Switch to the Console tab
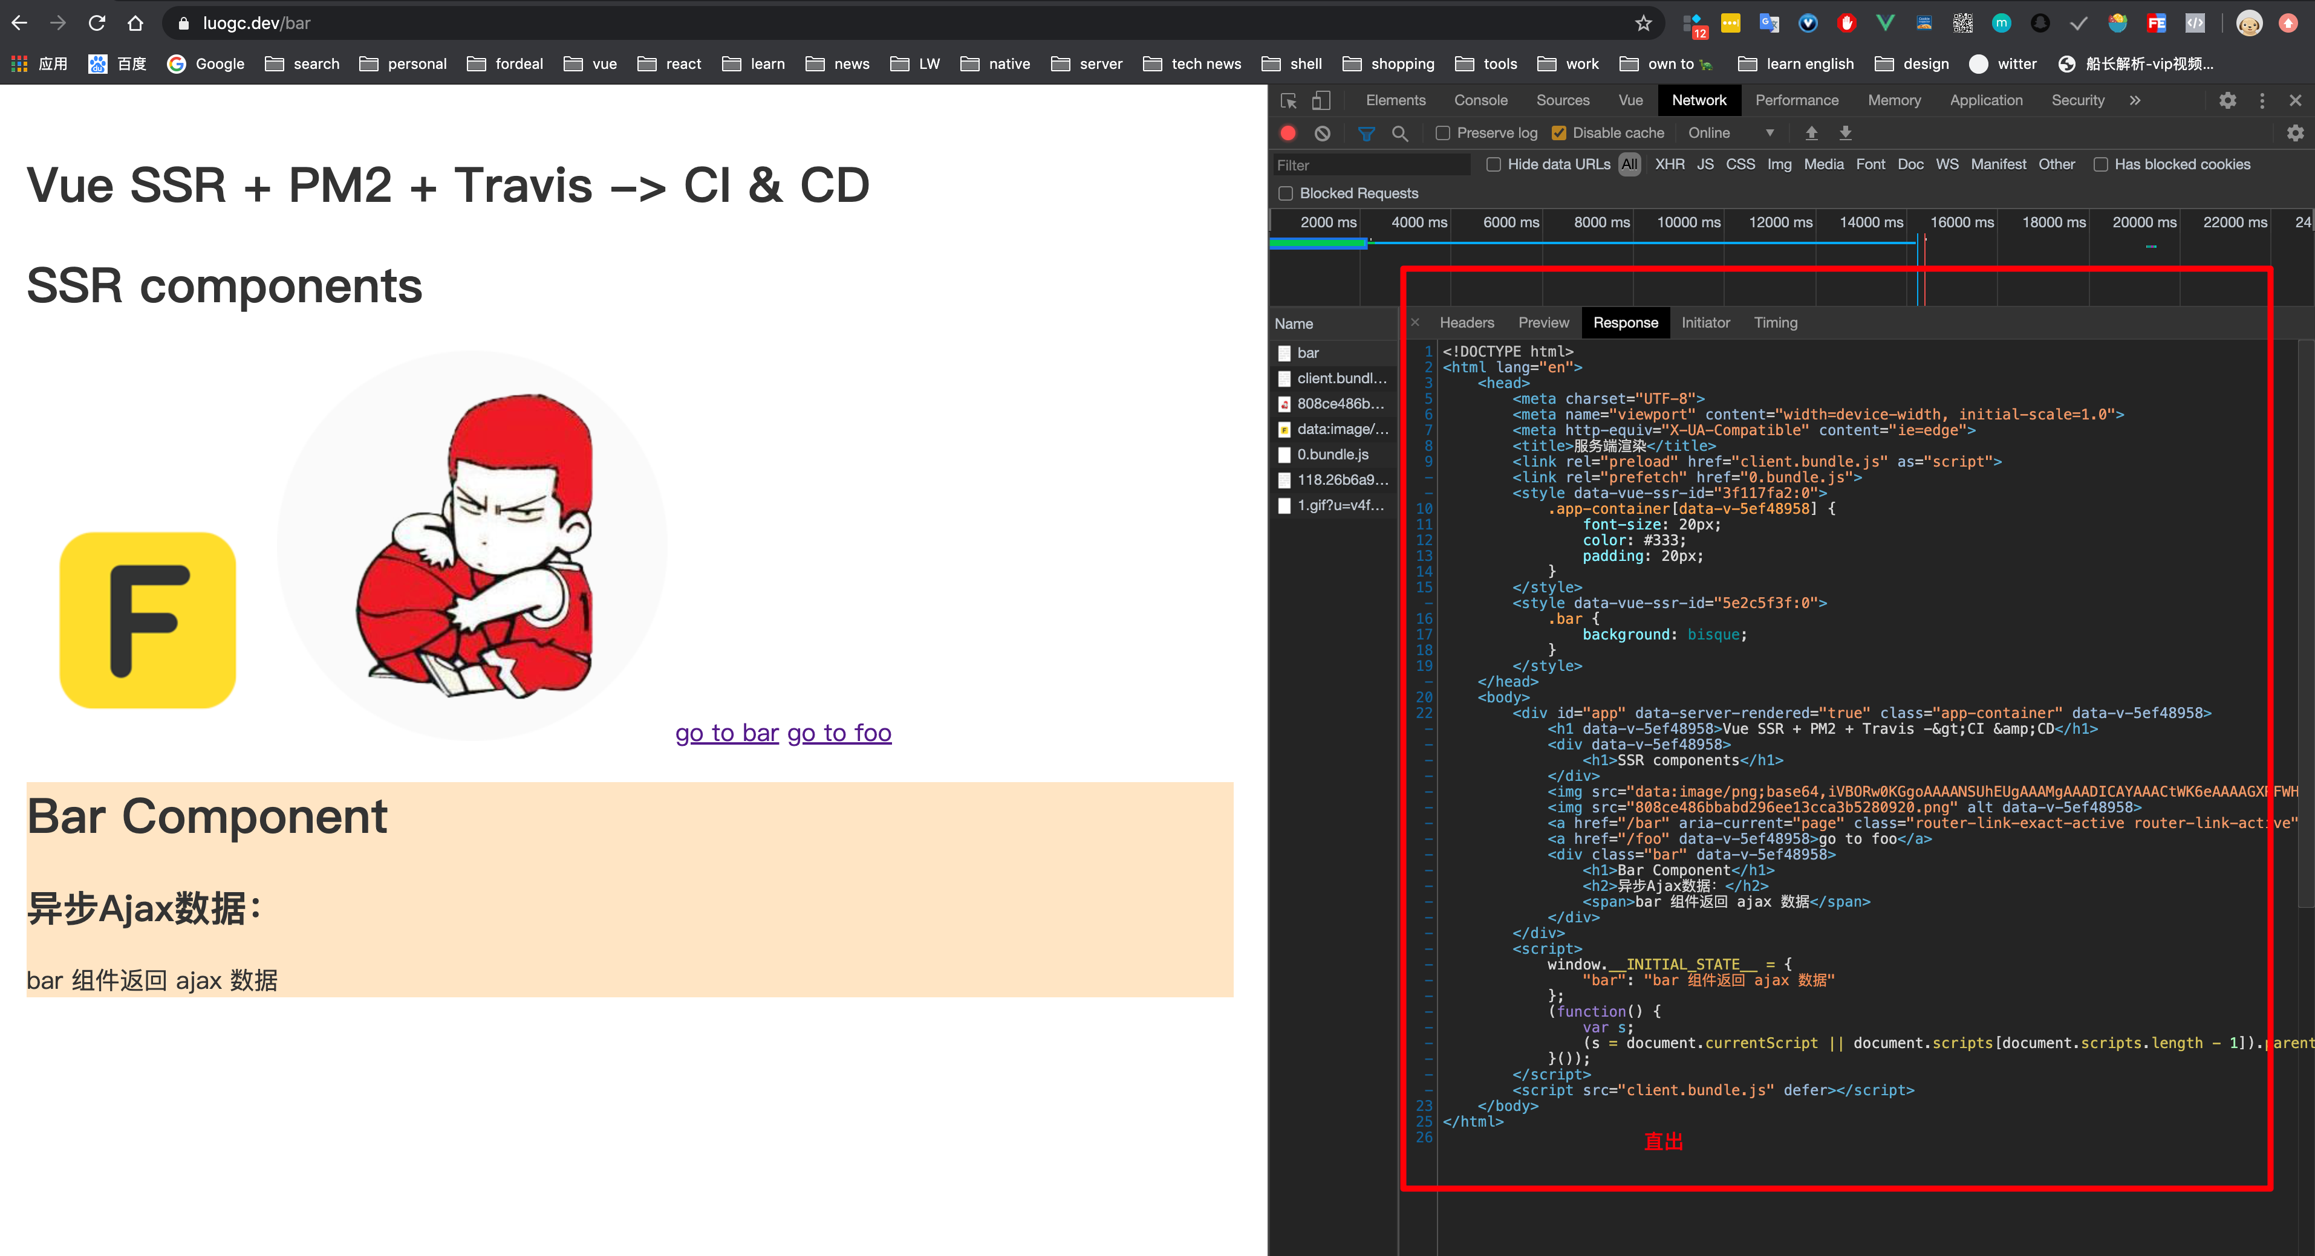 pyautogui.click(x=1480, y=100)
